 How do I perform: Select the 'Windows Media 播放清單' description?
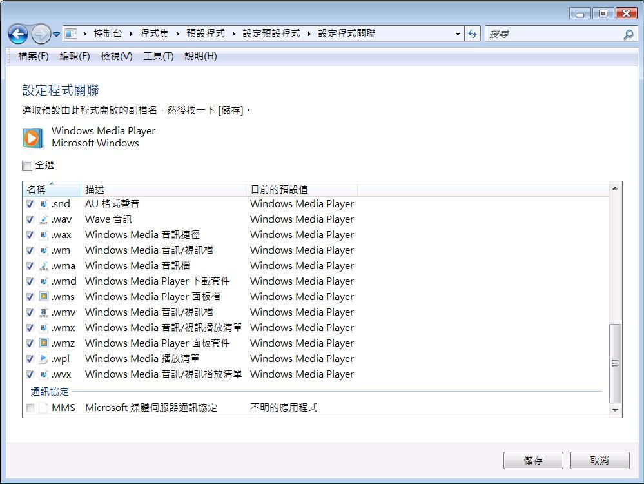coord(142,359)
